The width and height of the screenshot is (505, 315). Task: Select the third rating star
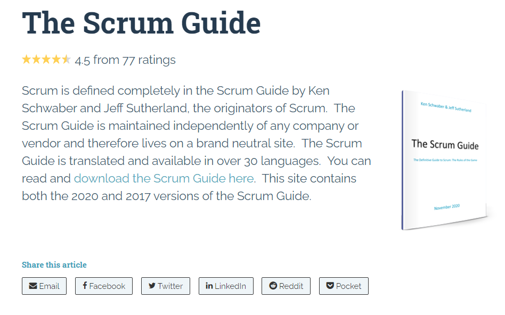pyautogui.click(x=46, y=59)
